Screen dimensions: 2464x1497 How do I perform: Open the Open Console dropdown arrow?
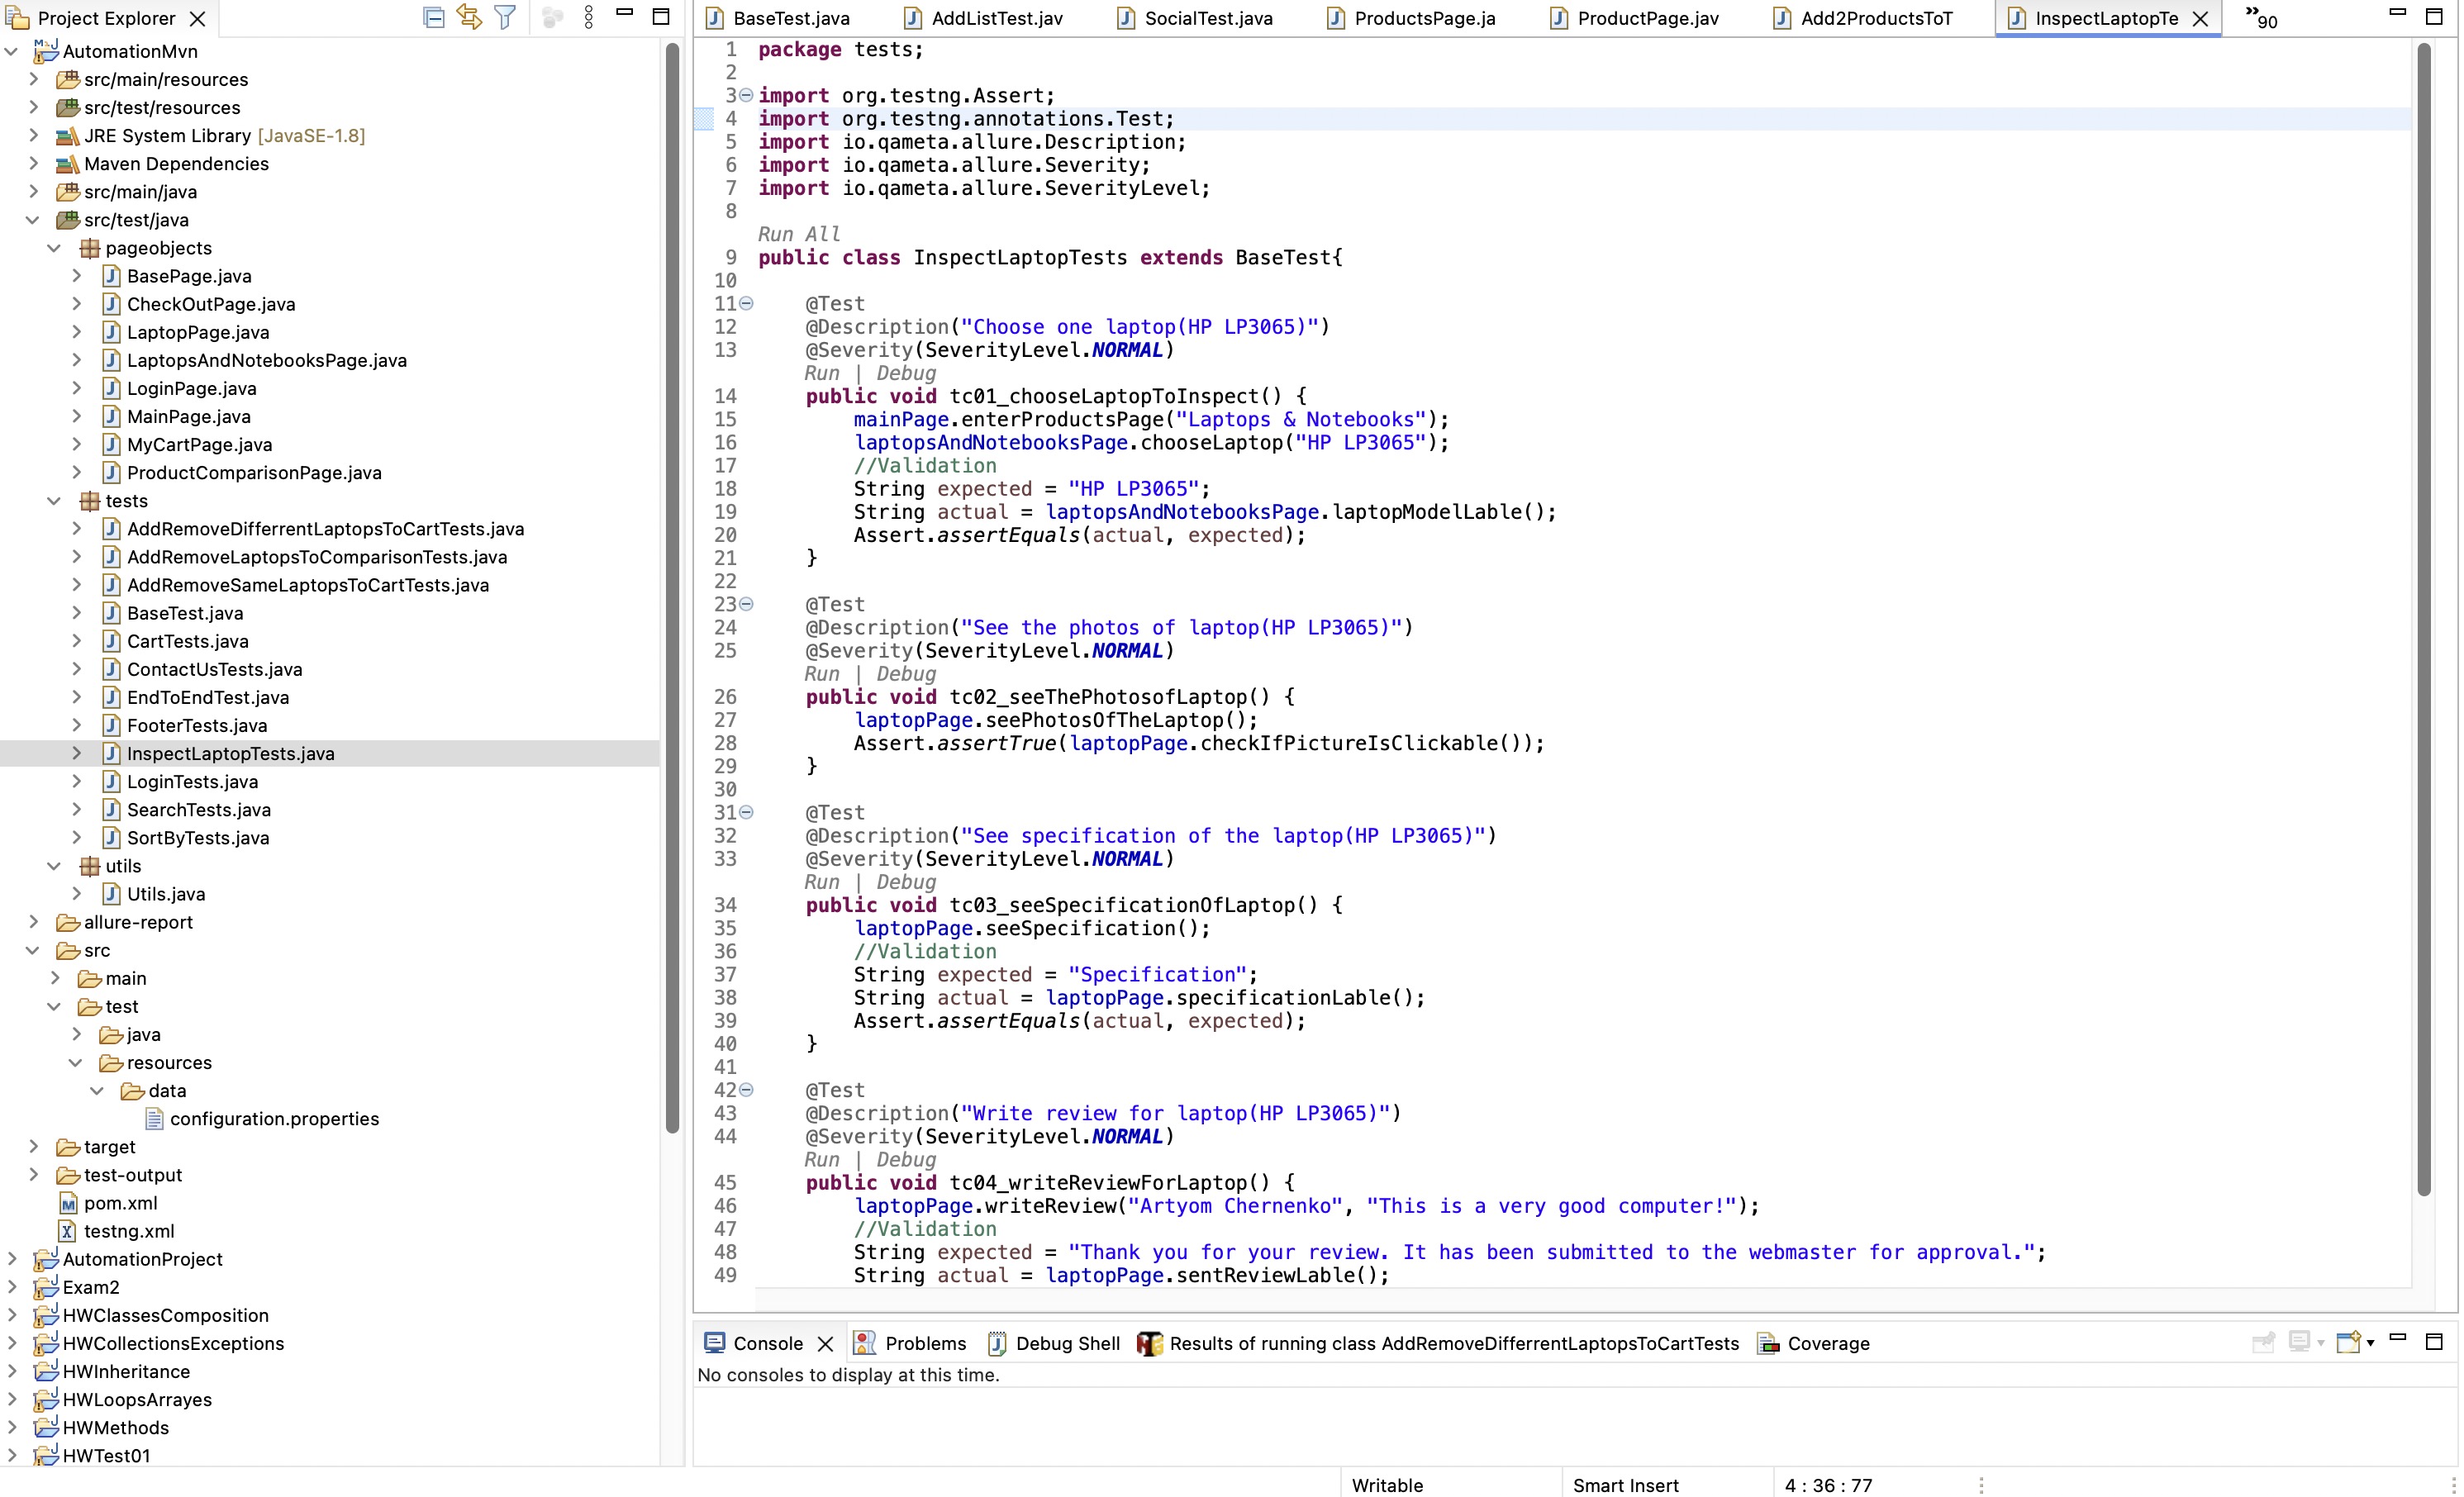(2370, 1343)
